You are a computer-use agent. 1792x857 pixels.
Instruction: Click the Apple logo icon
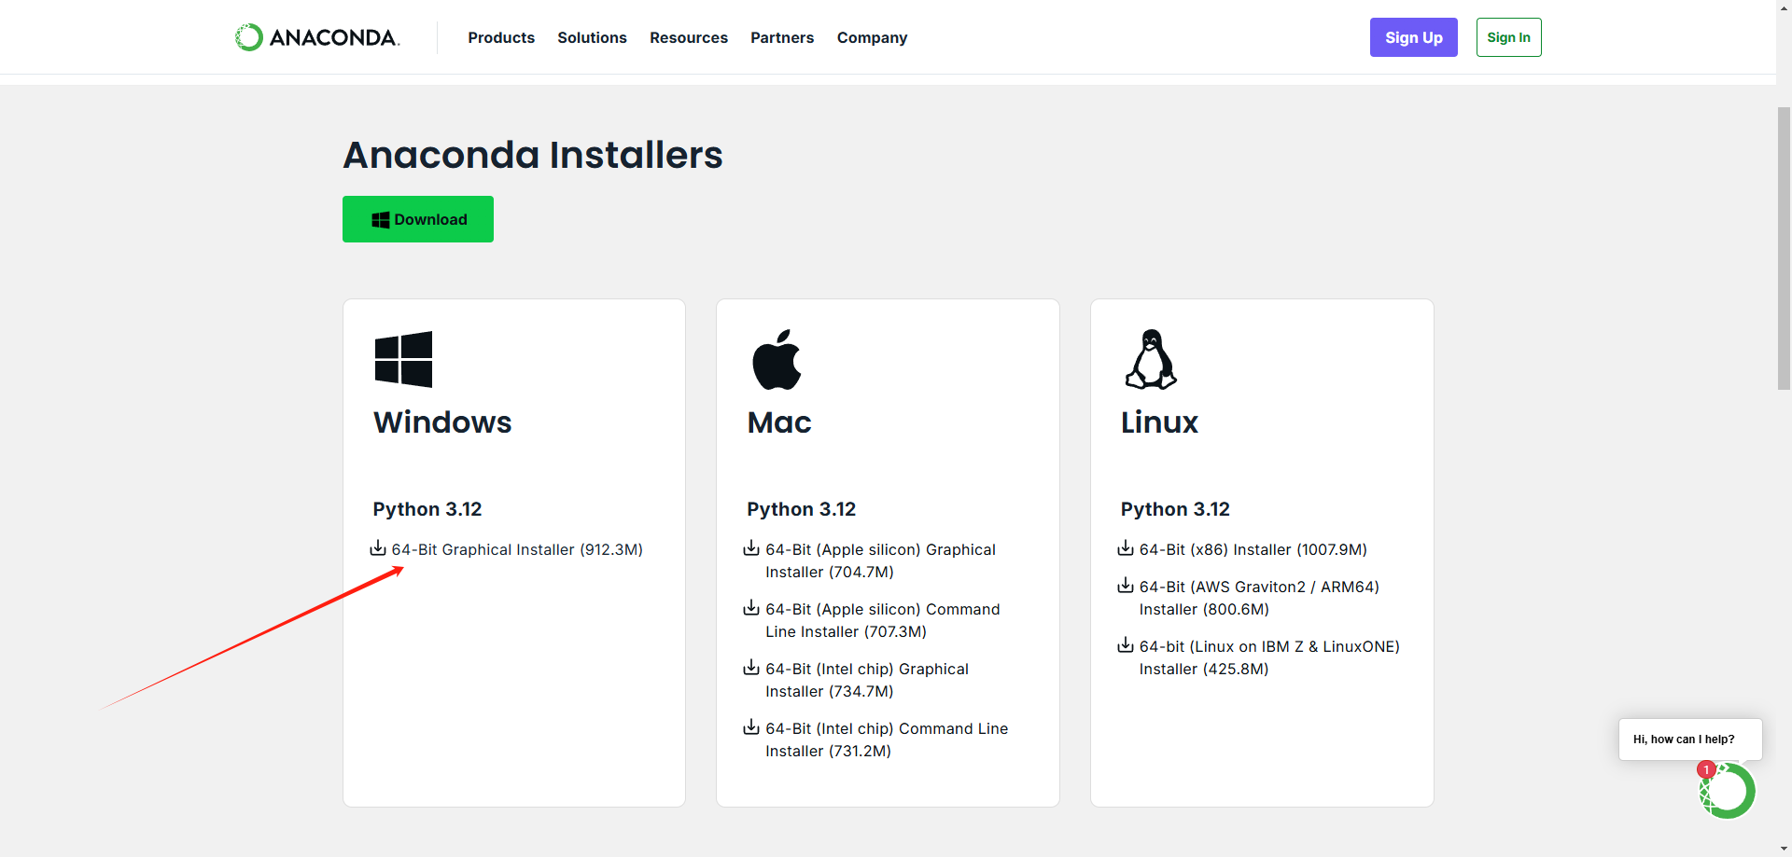coord(777,360)
